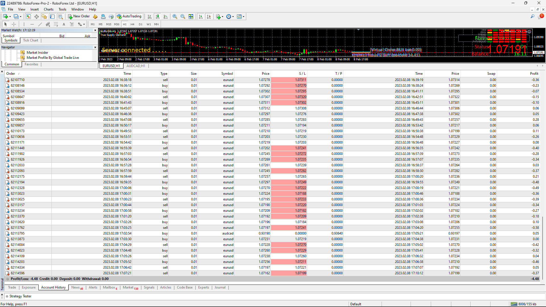The image size is (546, 307).
Task: Open tile windows layout icon
Action: [191, 16]
